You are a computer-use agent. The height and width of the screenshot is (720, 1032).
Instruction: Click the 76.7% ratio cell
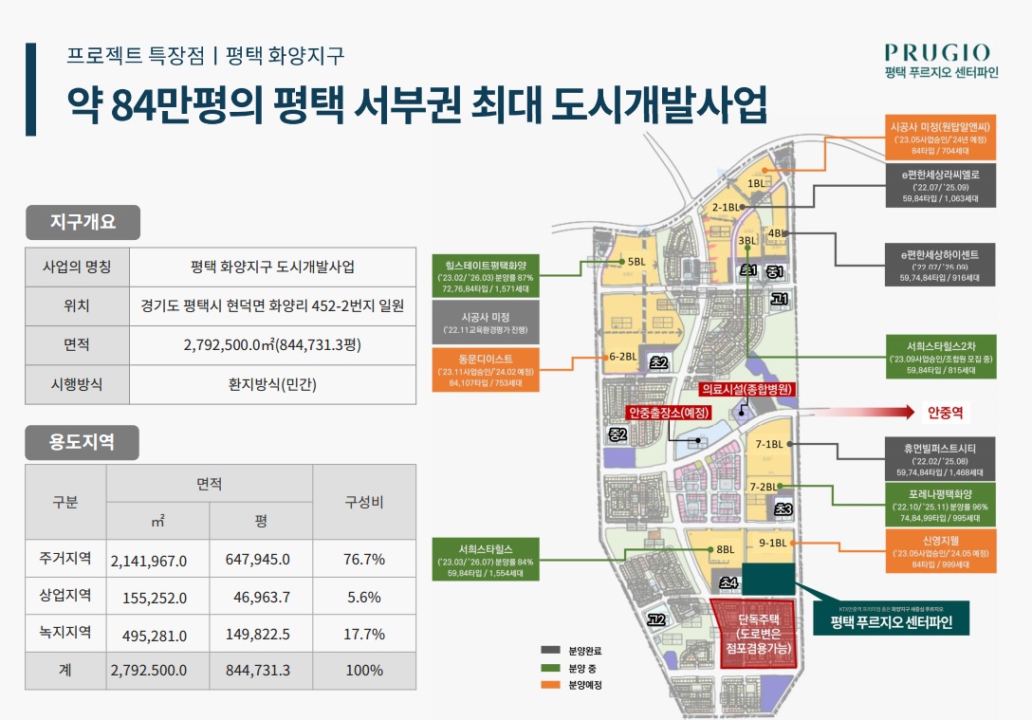(364, 559)
